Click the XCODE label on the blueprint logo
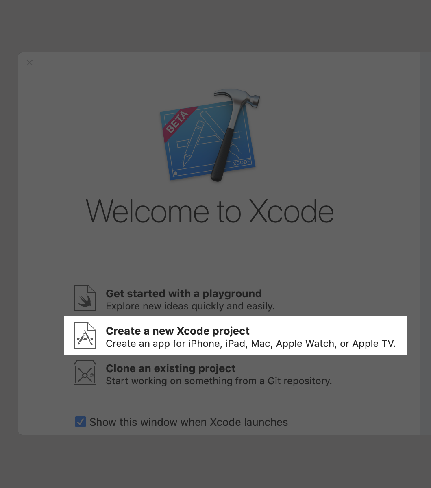Viewport: 431px width, 488px height. [242, 163]
